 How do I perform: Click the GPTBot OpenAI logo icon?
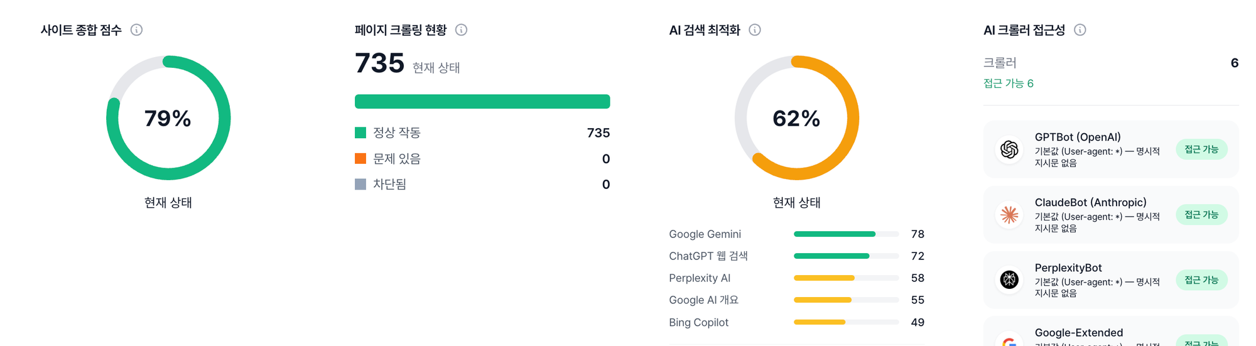1009,149
